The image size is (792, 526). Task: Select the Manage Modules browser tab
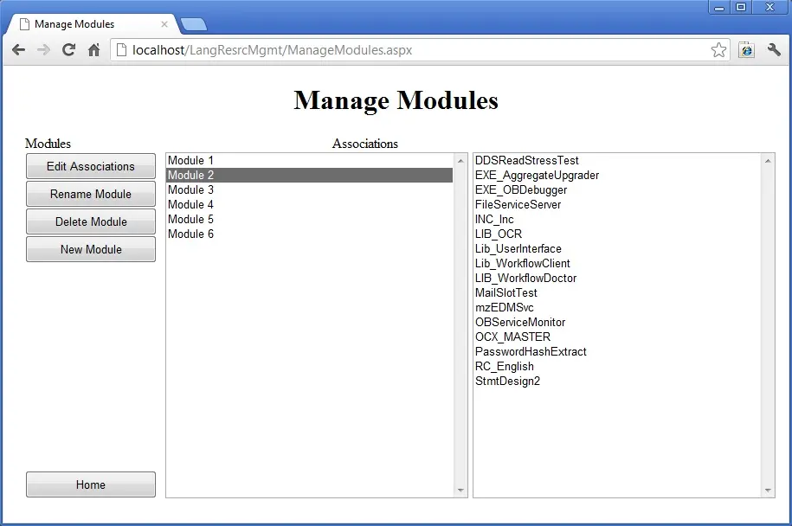[x=82, y=23]
